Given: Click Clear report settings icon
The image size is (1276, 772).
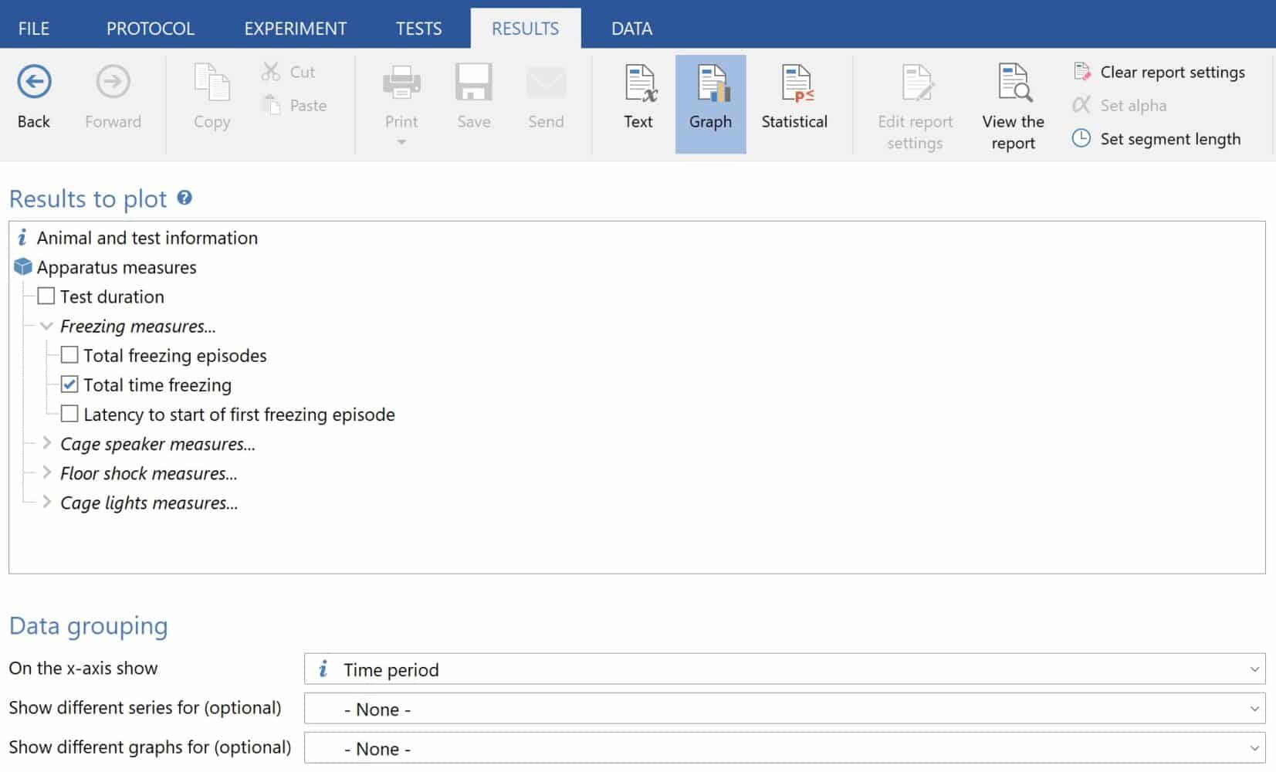Looking at the screenshot, I should [1081, 72].
